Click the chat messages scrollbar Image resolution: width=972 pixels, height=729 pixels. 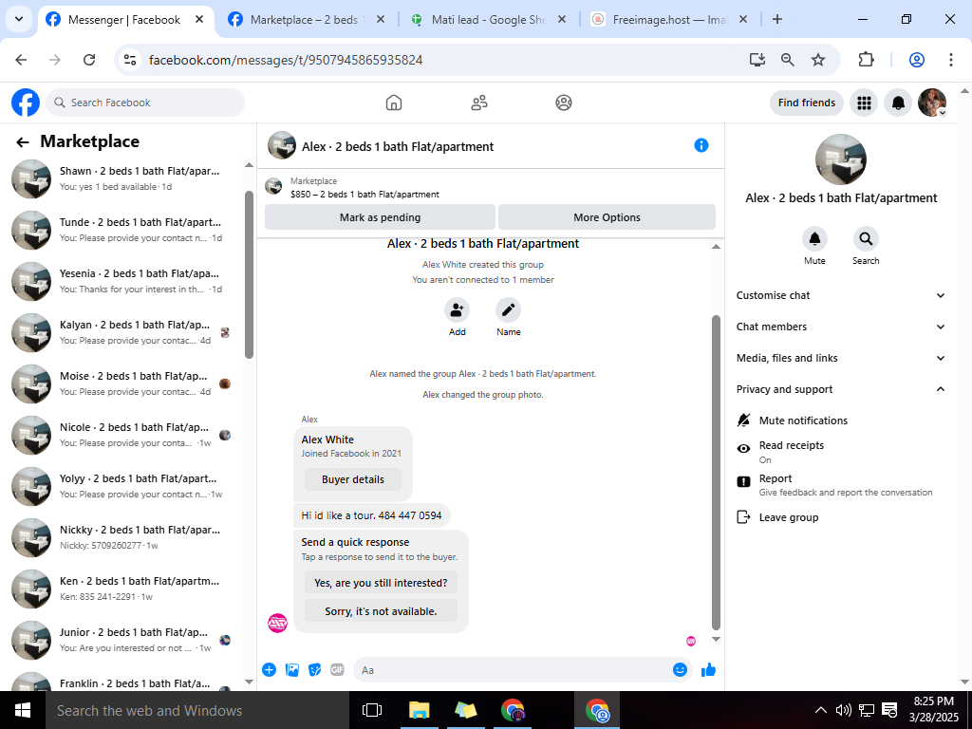[716, 473]
